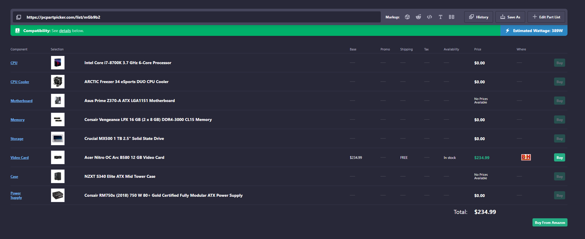The height and width of the screenshot is (239, 585).
Task: Click the Asus Prime Z370-A motherboard thumbnail
Action: coord(58,101)
